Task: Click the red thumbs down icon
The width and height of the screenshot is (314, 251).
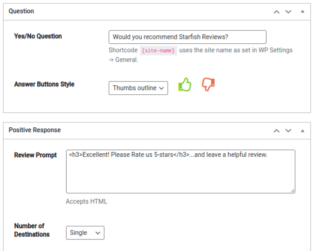Action: (x=208, y=84)
